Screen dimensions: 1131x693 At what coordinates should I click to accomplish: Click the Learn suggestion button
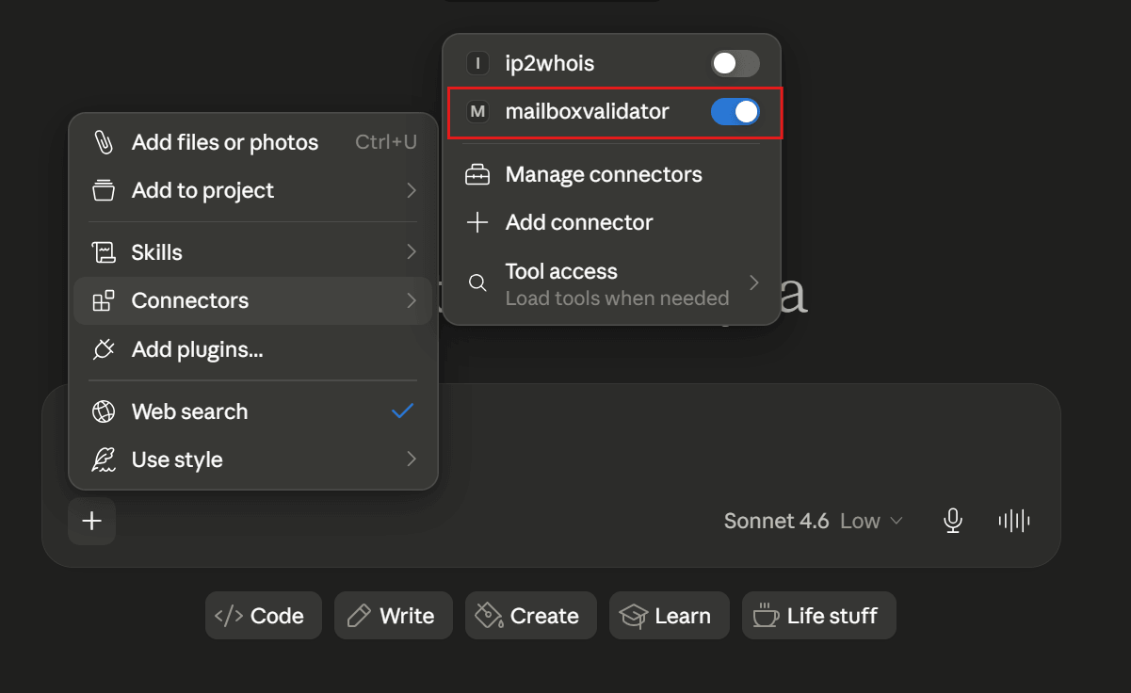pyautogui.click(x=670, y=616)
